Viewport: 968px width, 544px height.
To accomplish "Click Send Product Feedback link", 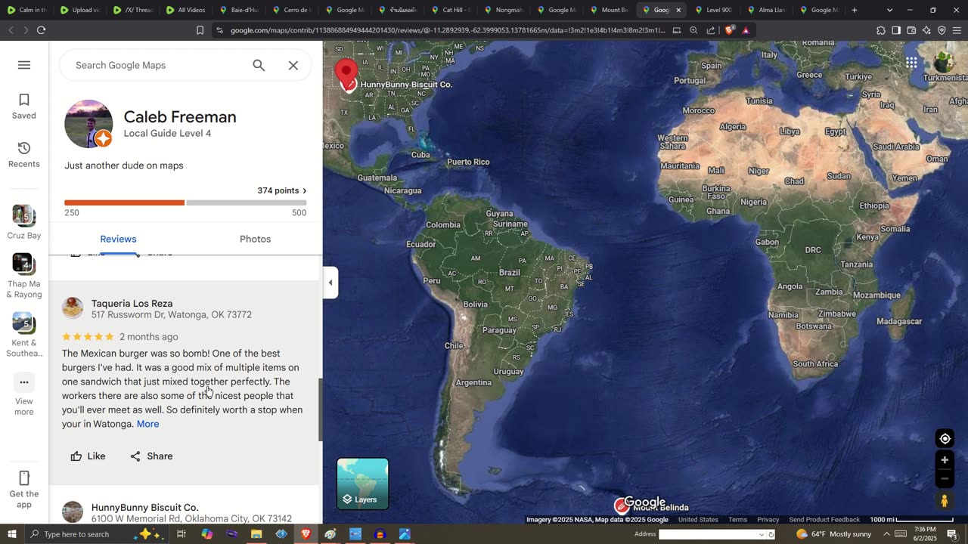I will [824, 520].
